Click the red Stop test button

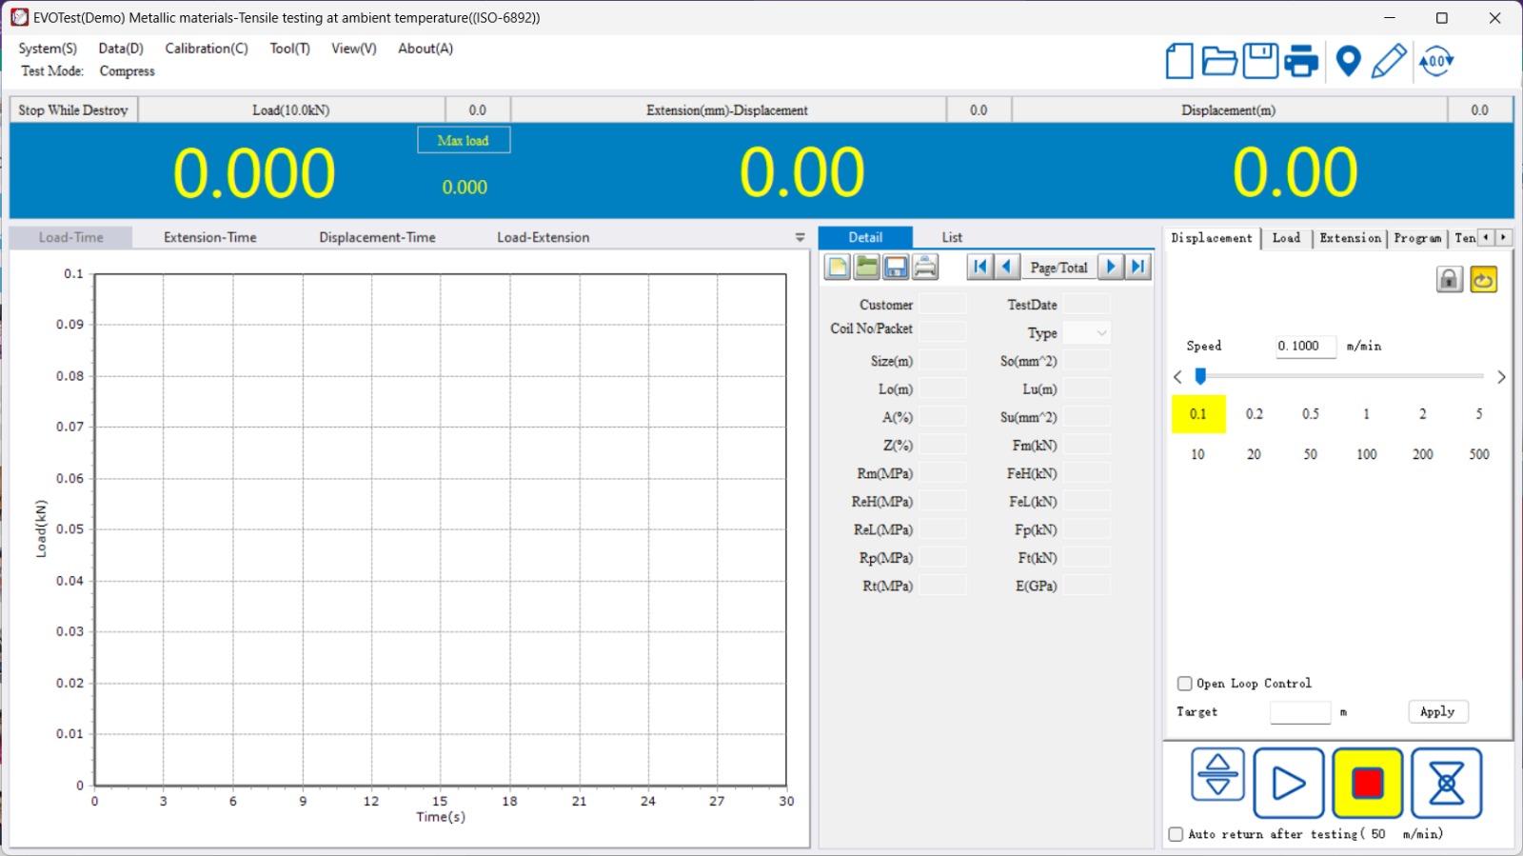(x=1367, y=784)
